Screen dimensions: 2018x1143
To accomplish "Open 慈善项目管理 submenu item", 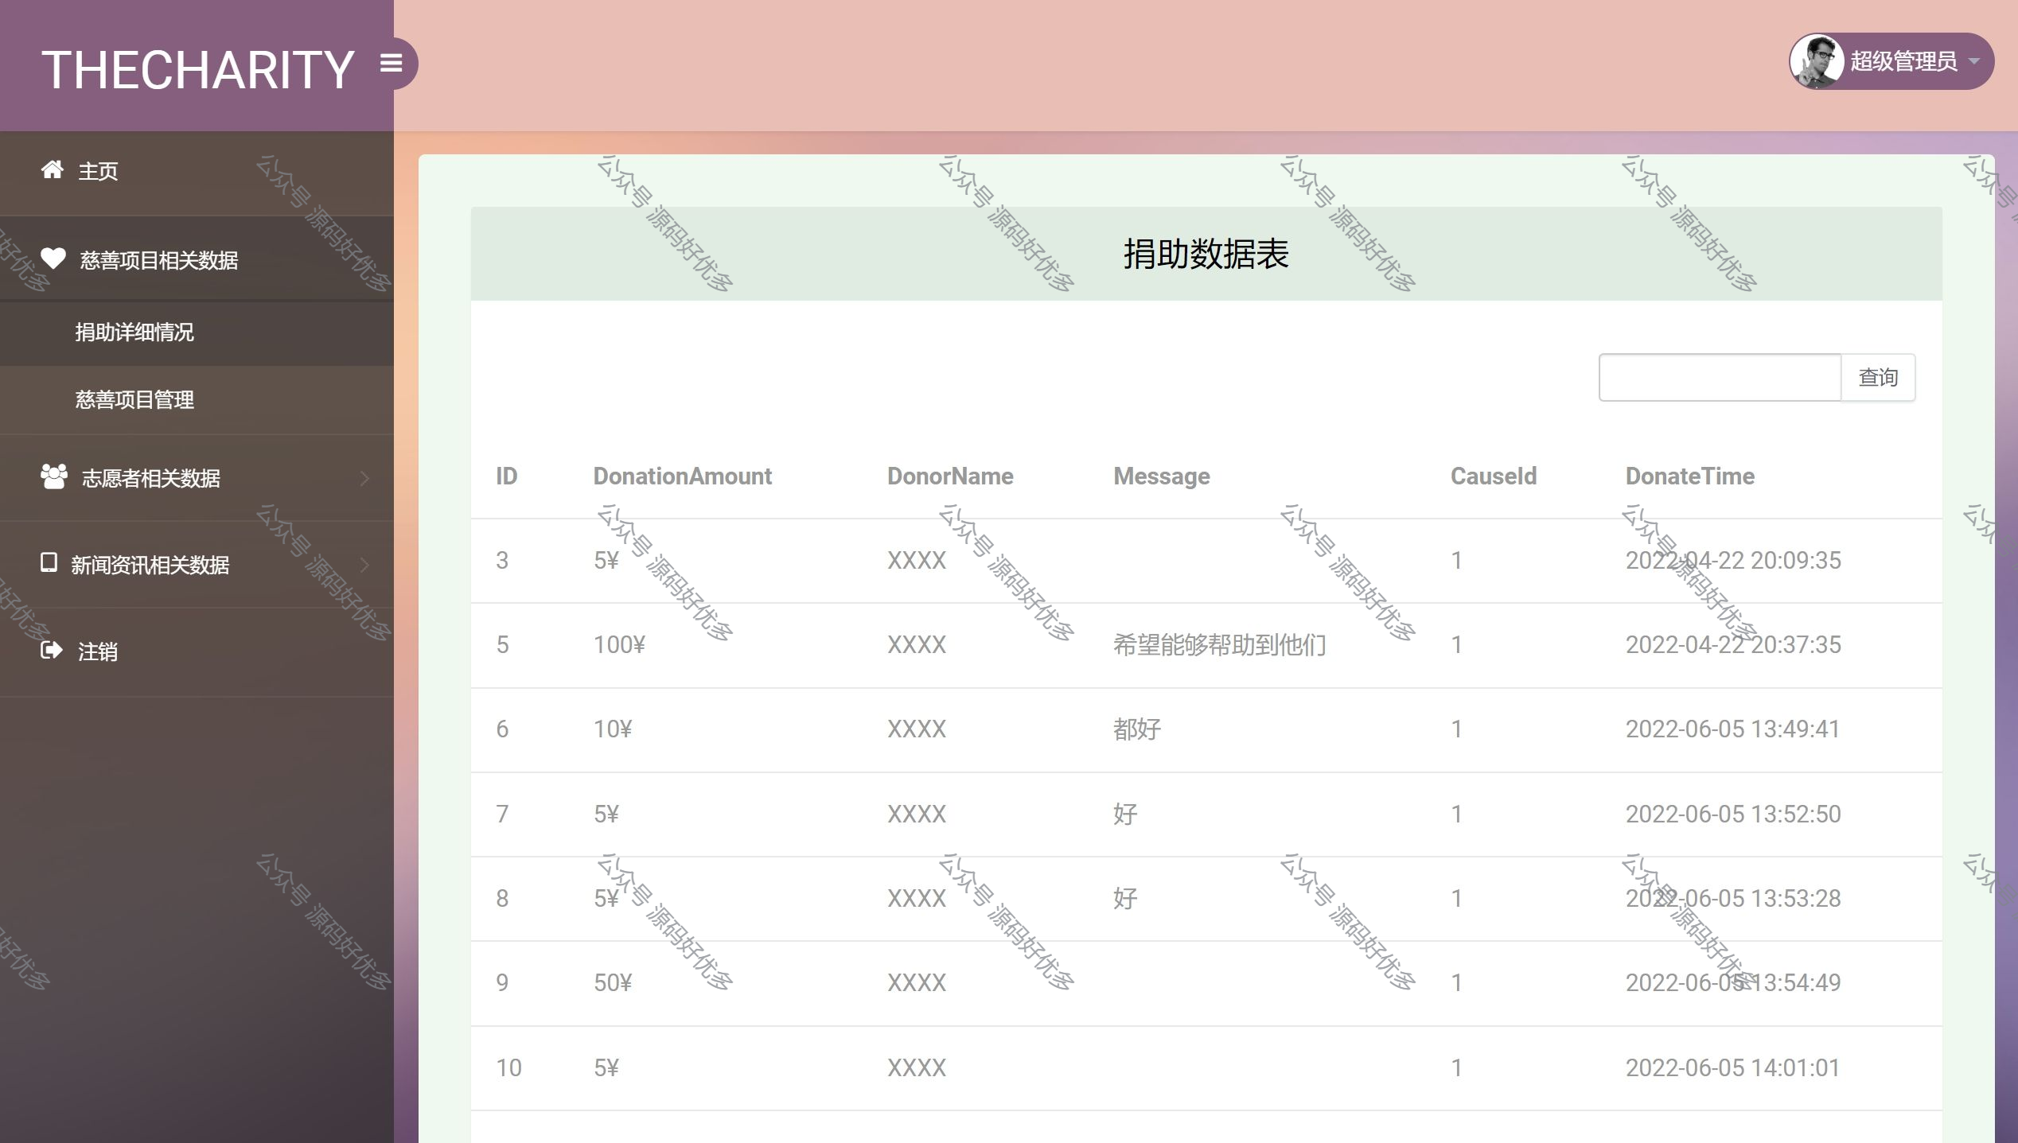I will pyautogui.click(x=134, y=399).
